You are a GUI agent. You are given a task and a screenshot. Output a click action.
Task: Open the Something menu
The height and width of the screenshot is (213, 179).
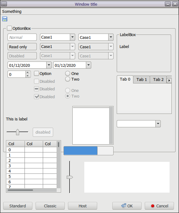[x=12, y=12]
